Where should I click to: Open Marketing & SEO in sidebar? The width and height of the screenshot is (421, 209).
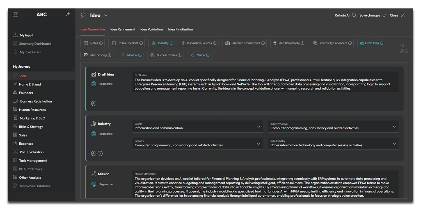point(32,118)
